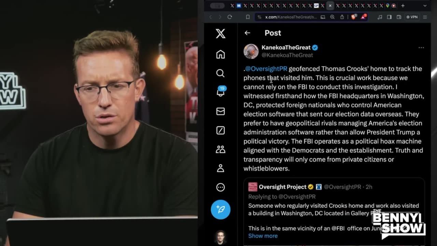Click the zoom magnifier in address bar
437x246 pixels.
[332, 17]
